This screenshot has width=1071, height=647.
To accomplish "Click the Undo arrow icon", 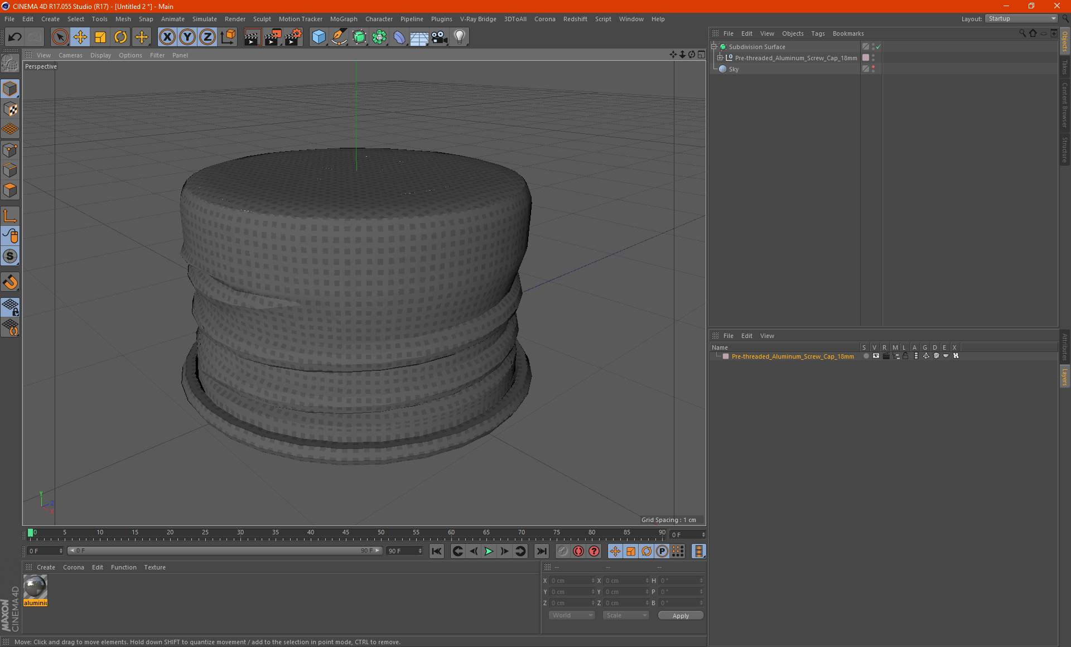I will (15, 37).
